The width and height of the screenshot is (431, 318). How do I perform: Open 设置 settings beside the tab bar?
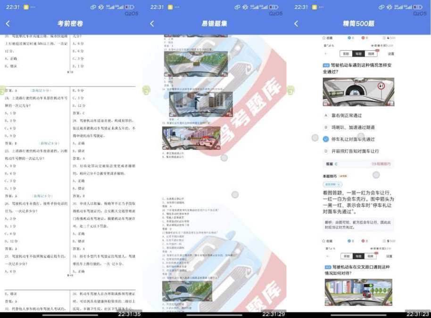coord(390,53)
